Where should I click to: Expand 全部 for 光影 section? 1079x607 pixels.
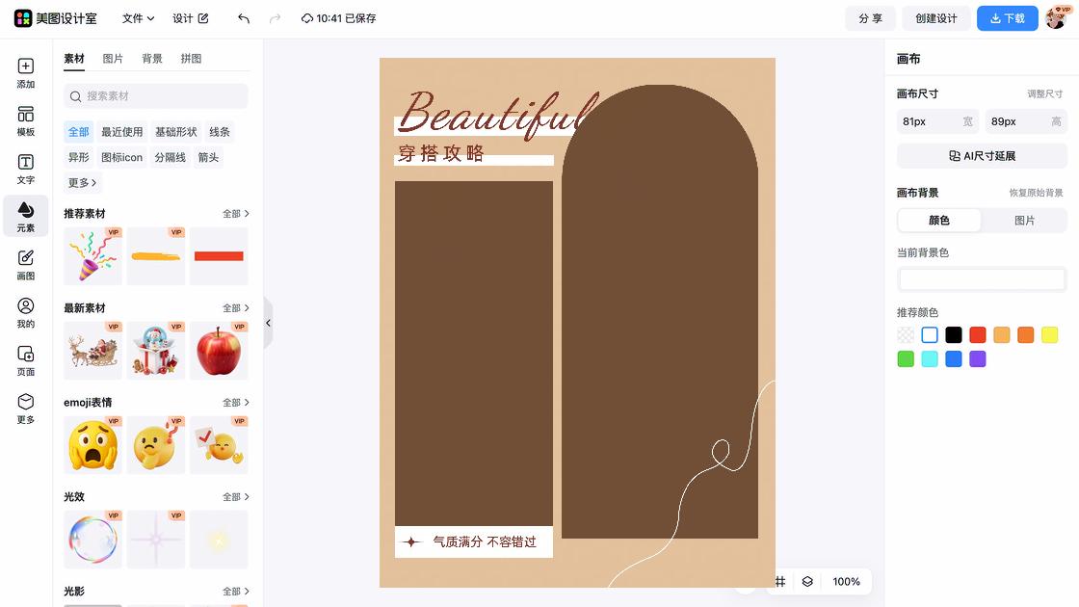click(235, 592)
